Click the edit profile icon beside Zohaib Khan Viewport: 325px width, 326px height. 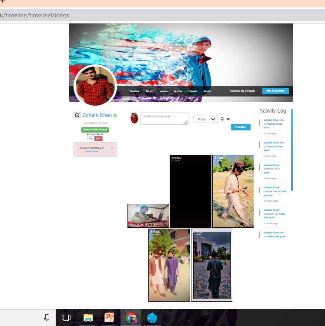click(x=77, y=116)
